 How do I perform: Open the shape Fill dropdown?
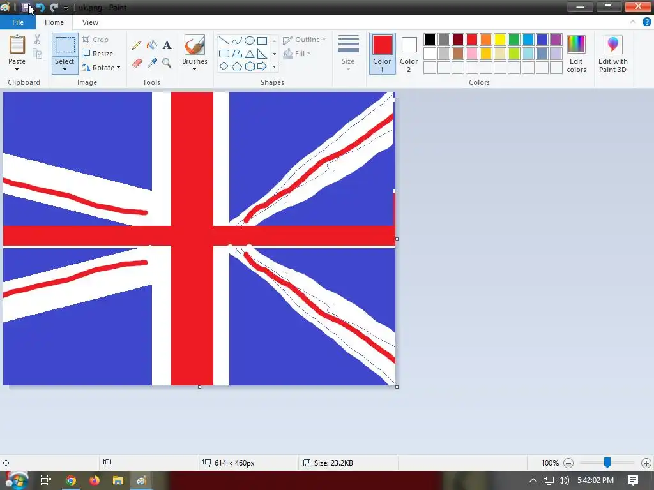[x=297, y=54]
